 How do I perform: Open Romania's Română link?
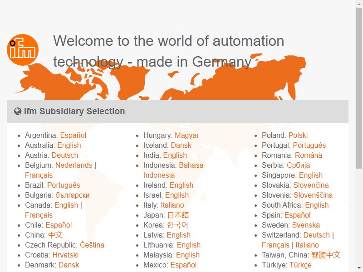(309, 155)
